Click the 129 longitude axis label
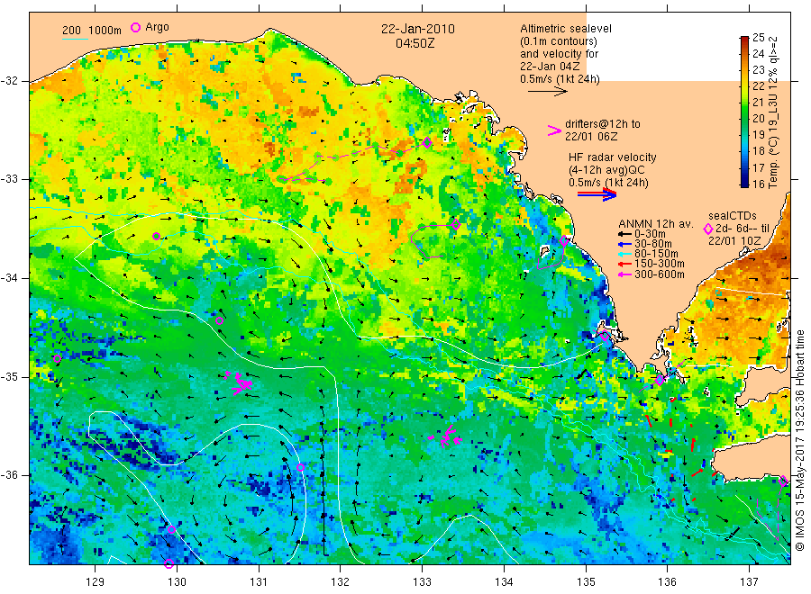Viewport: 811px width, 594px height. [x=96, y=582]
